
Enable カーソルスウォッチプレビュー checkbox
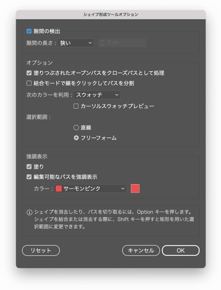pos(76,106)
